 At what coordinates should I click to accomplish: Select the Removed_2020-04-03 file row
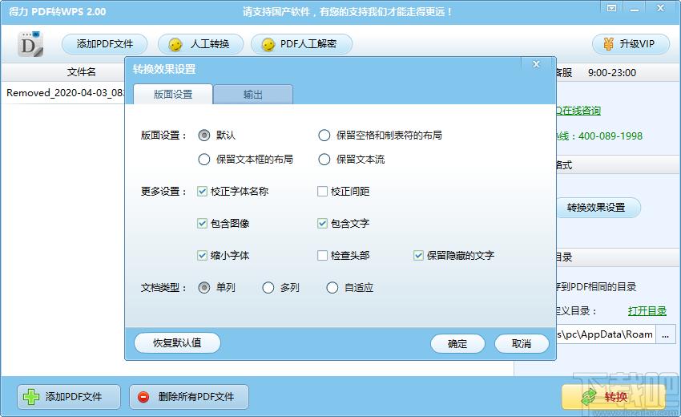tap(65, 93)
